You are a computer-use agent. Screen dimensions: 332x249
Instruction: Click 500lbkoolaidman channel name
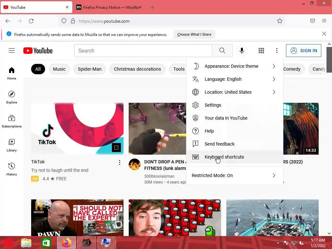point(159,176)
